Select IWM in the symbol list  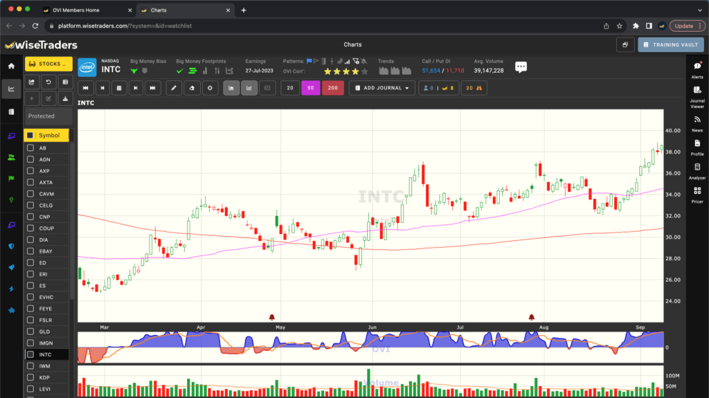pyautogui.click(x=45, y=366)
